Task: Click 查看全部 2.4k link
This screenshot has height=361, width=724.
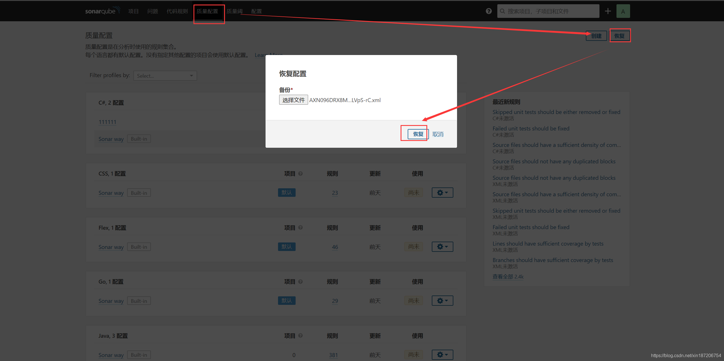Action: [508, 276]
